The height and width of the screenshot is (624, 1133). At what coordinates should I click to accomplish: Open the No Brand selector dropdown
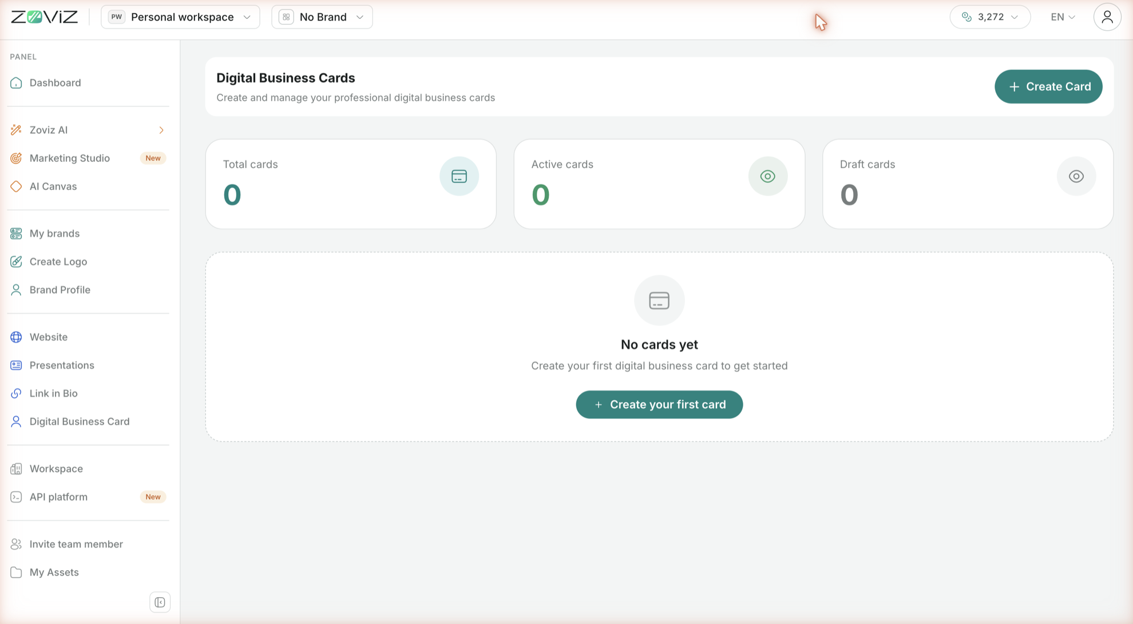pos(322,17)
